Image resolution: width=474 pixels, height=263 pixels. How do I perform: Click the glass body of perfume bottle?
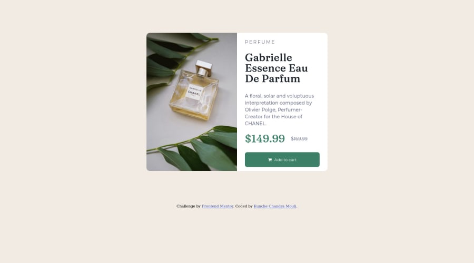pos(194,95)
